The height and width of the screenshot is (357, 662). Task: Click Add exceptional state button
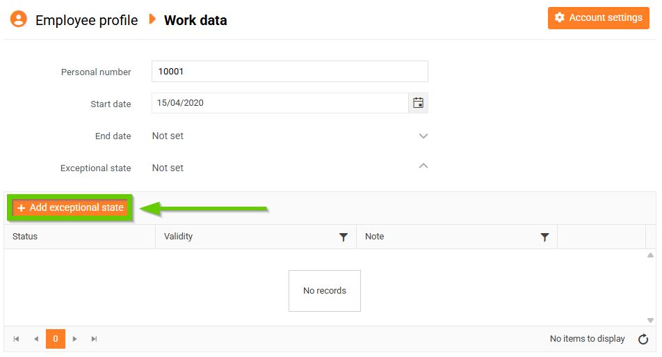pyautogui.click(x=70, y=207)
